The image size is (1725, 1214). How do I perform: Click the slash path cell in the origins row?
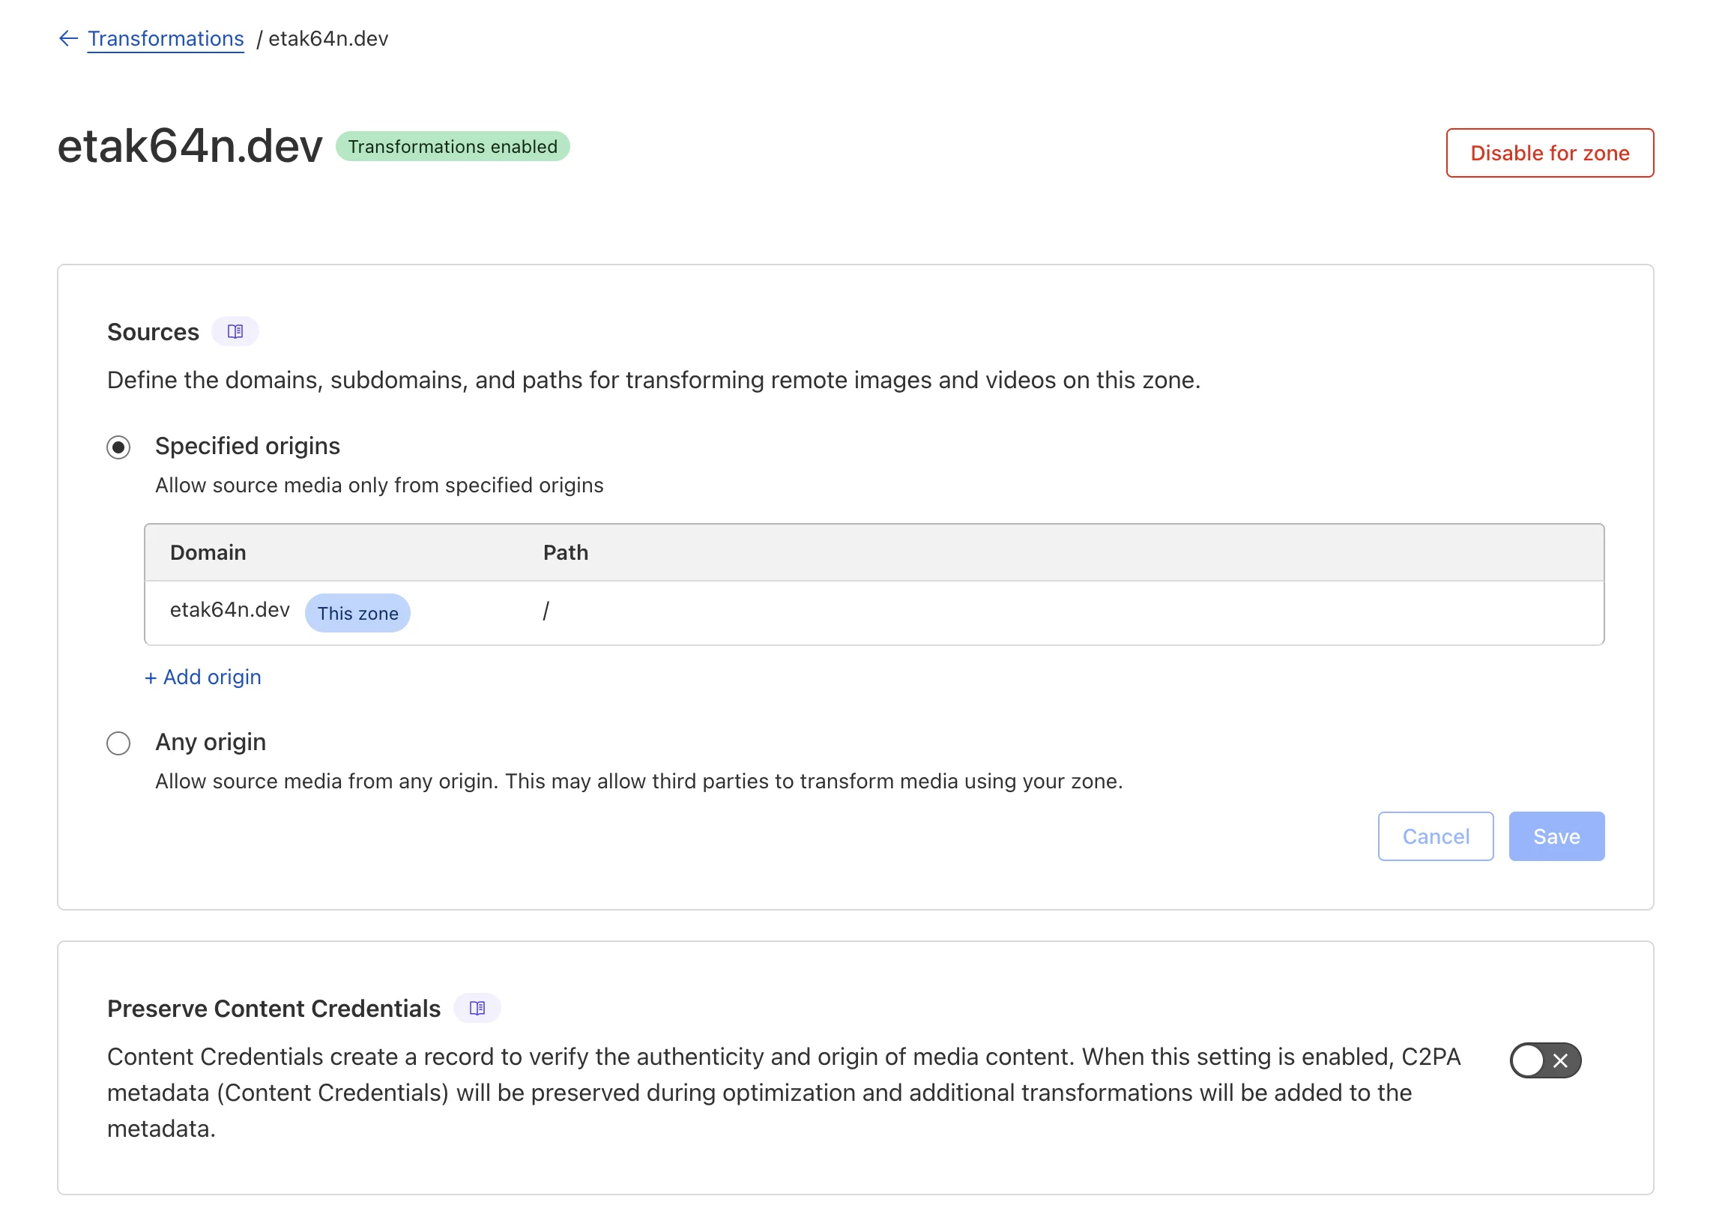(x=546, y=611)
